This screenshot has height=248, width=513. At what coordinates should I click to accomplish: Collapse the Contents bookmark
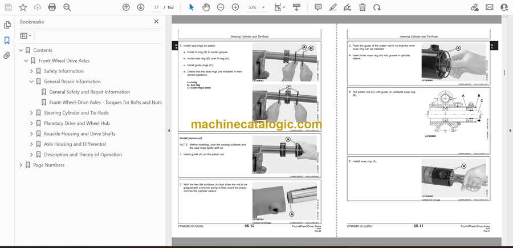pyautogui.click(x=21, y=50)
